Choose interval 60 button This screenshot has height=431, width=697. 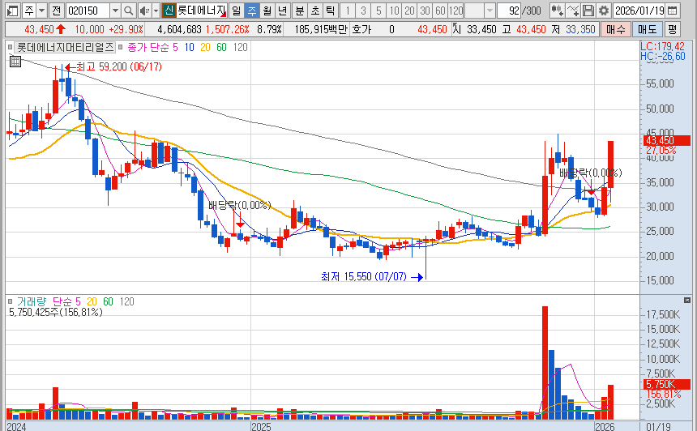tap(440, 11)
